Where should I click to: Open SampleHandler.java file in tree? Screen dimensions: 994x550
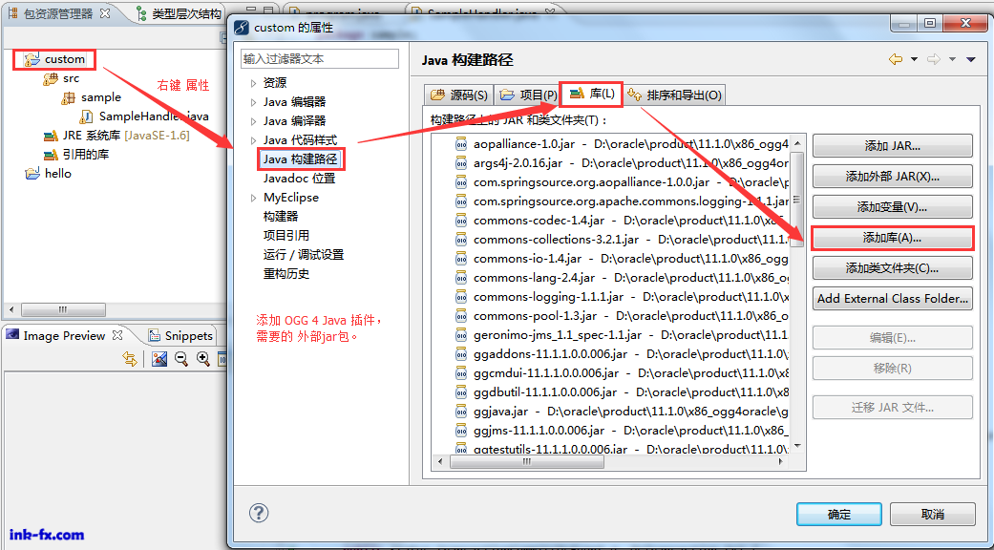[x=154, y=116]
